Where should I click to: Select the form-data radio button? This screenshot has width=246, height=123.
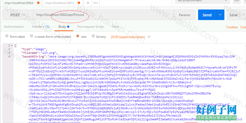[7, 36]
